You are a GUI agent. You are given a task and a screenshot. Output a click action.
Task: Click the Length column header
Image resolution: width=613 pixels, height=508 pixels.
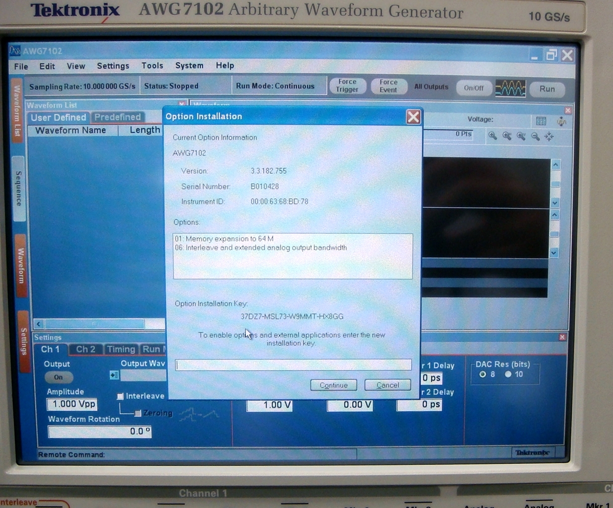click(x=145, y=130)
